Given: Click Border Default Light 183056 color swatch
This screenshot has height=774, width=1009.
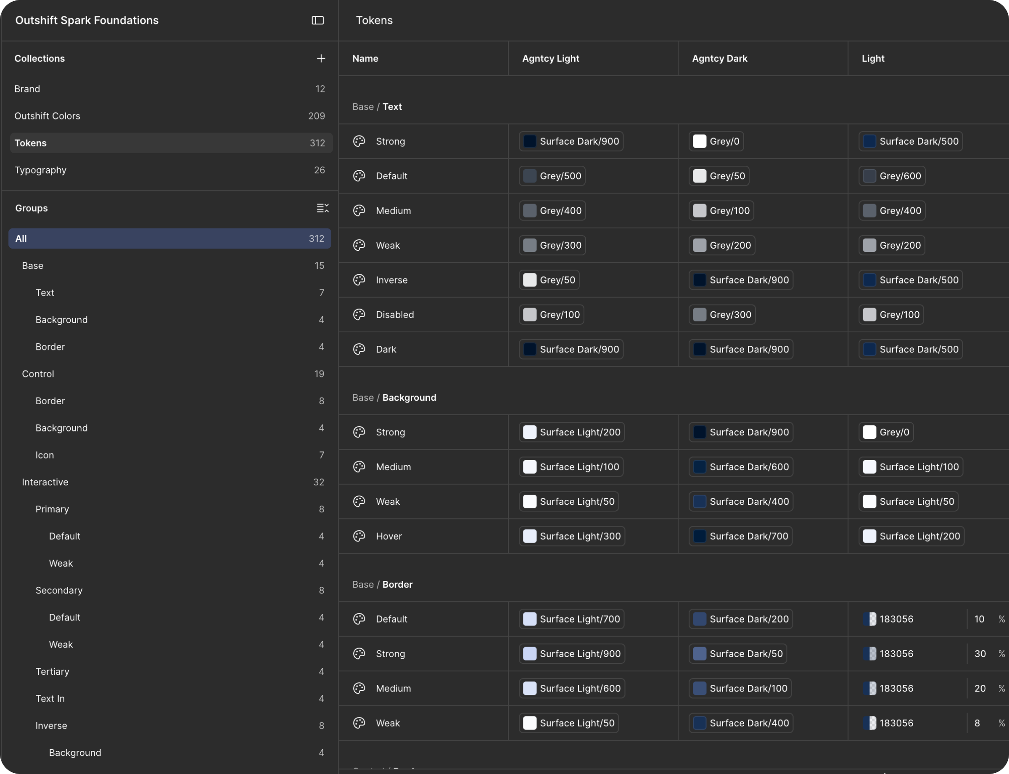Looking at the screenshot, I should (x=869, y=619).
